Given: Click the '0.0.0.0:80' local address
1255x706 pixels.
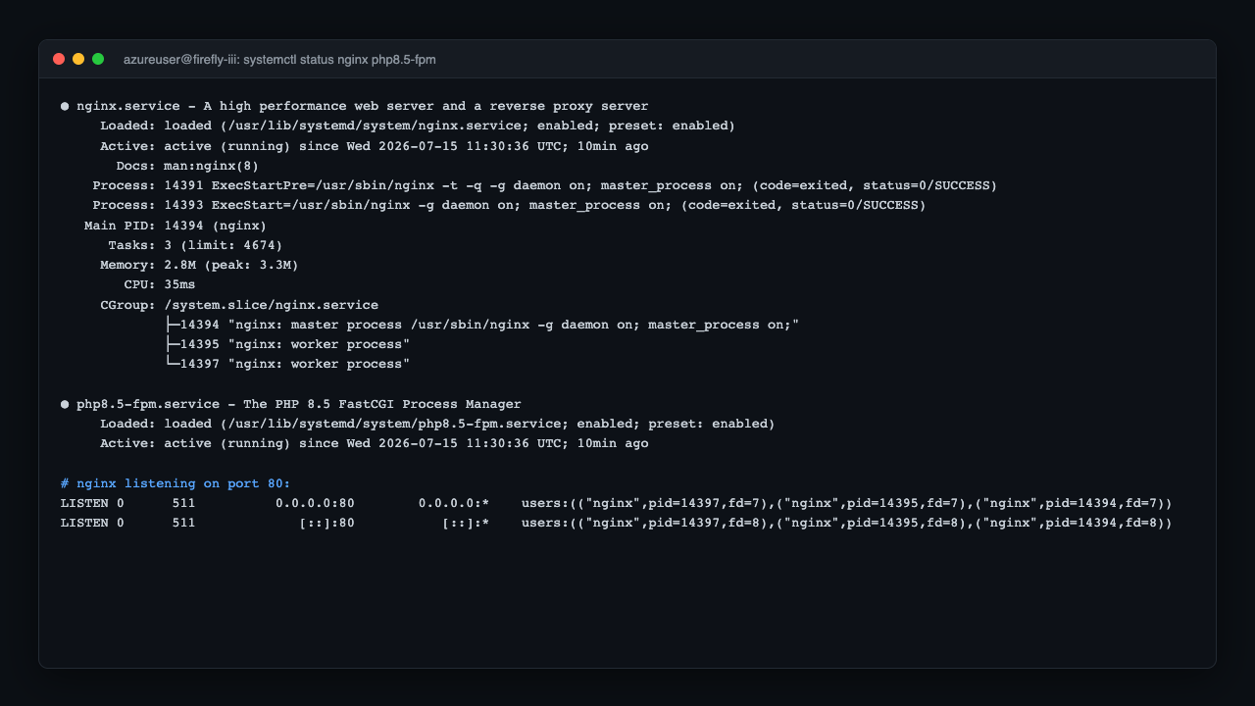Looking at the screenshot, I should 315,503.
